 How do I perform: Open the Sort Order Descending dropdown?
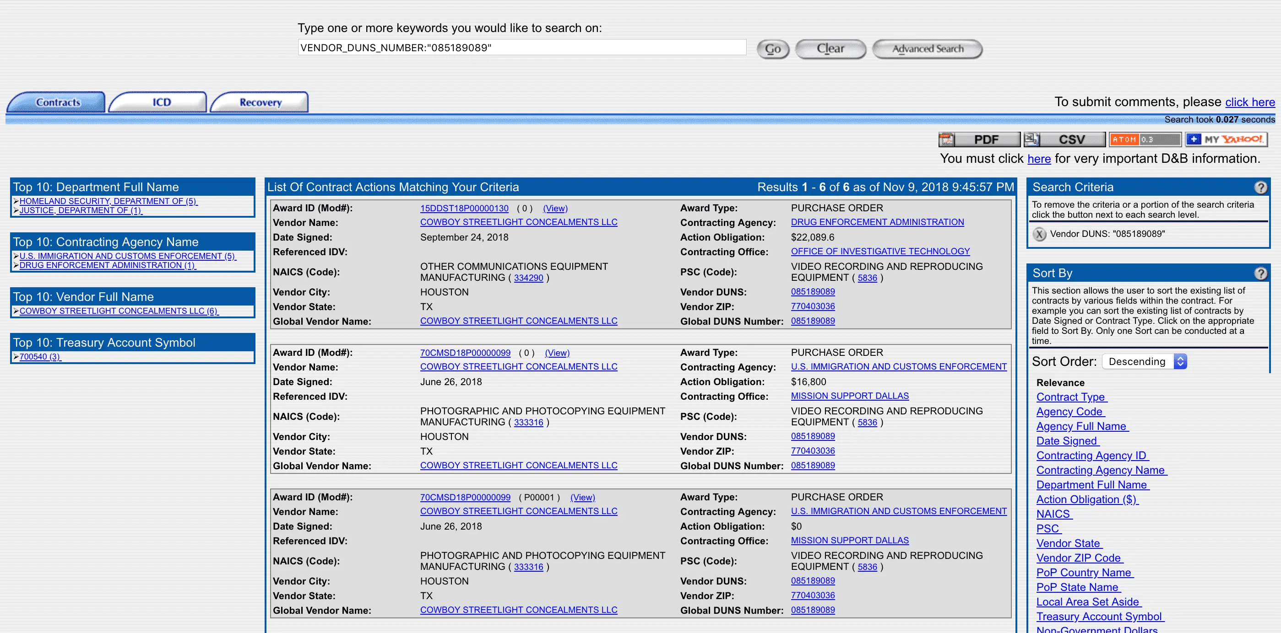point(1144,361)
